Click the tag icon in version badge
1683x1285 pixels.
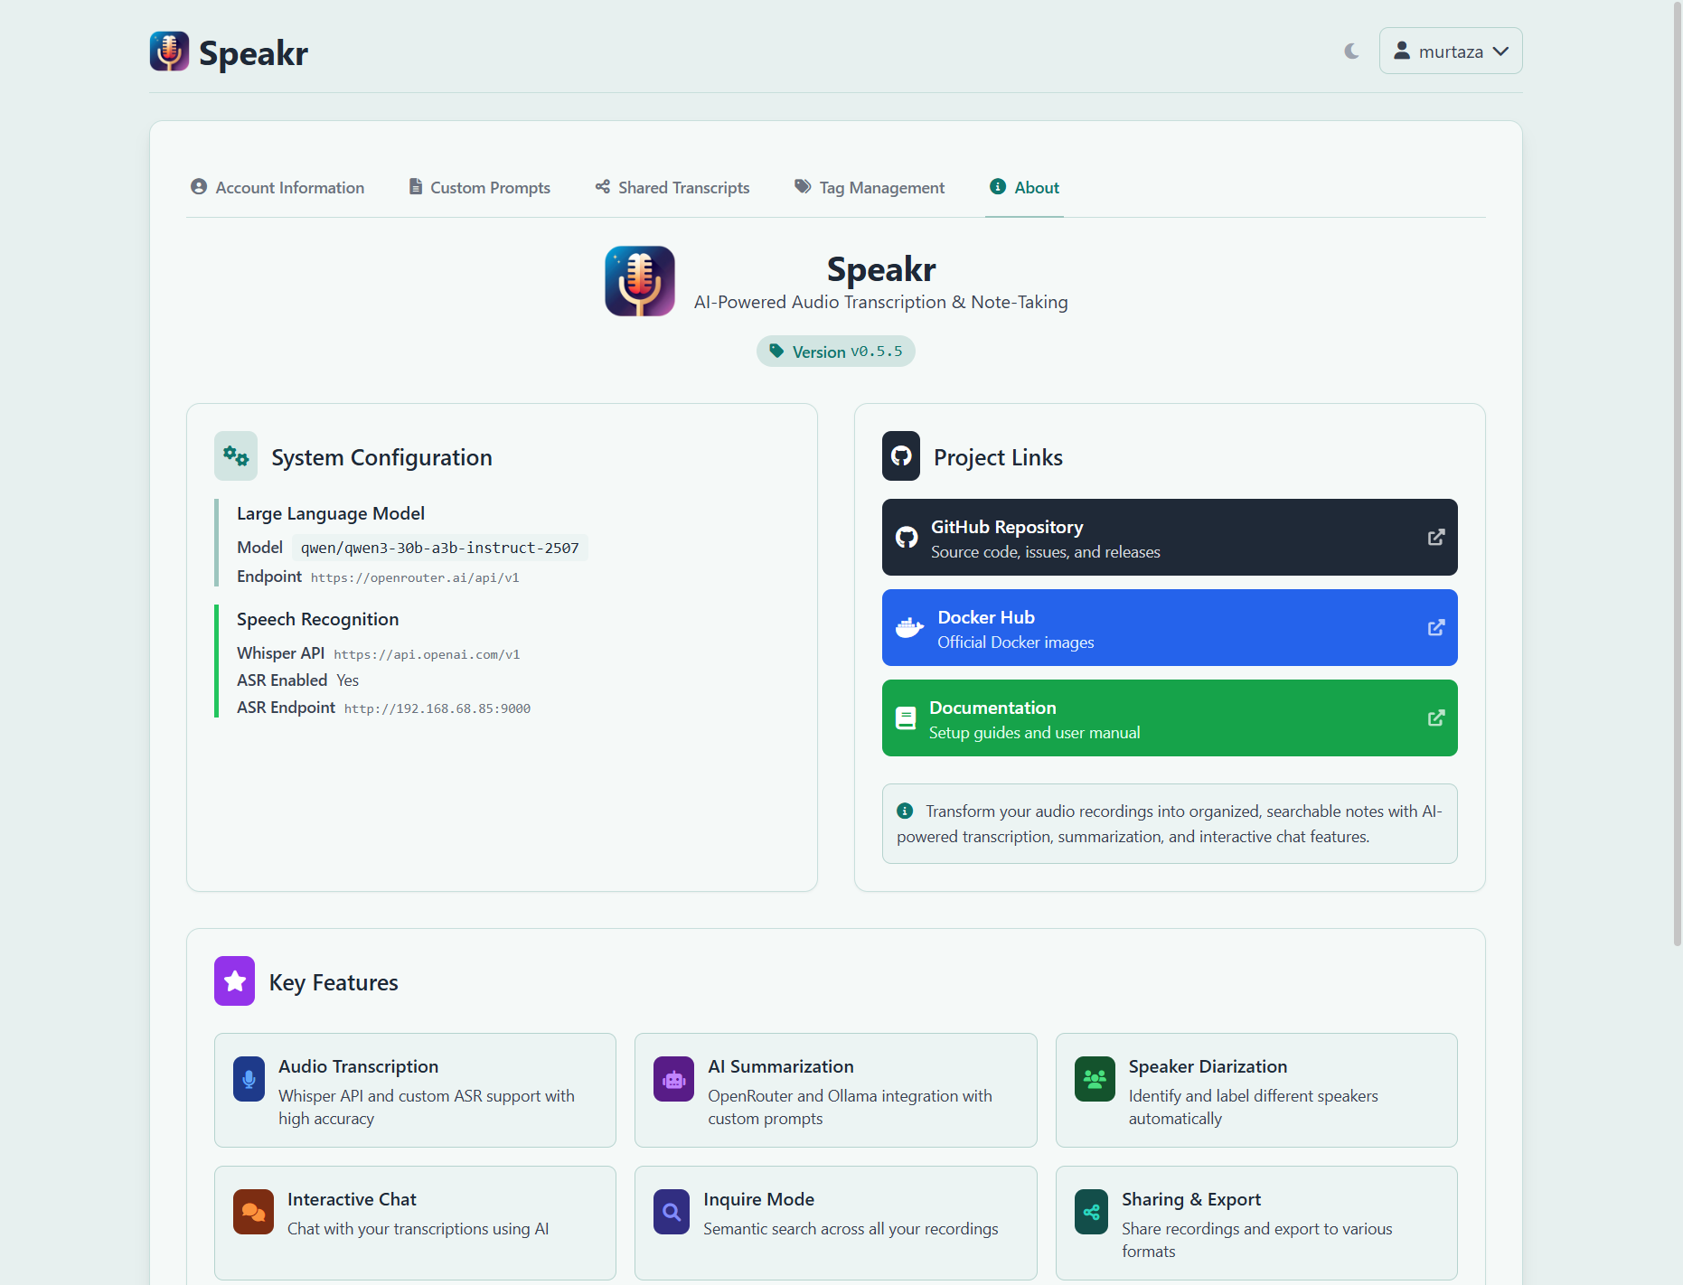776,351
